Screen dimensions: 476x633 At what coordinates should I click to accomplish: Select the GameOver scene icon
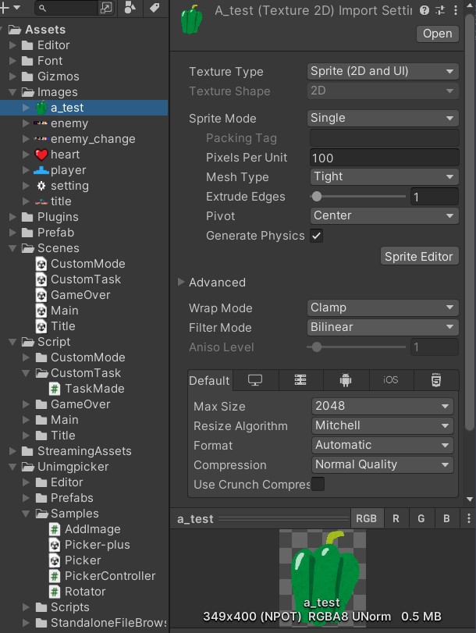coord(41,295)
